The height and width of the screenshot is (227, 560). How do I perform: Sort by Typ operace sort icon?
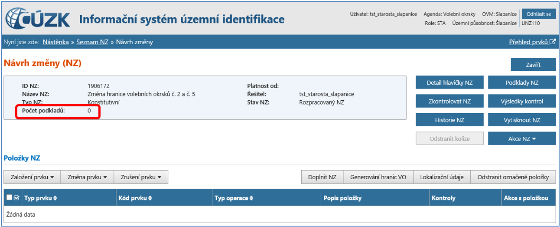251,198
